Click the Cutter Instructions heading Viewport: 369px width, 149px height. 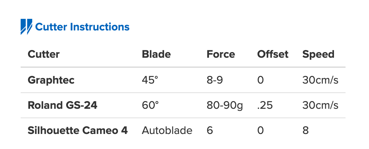(82, 27)
